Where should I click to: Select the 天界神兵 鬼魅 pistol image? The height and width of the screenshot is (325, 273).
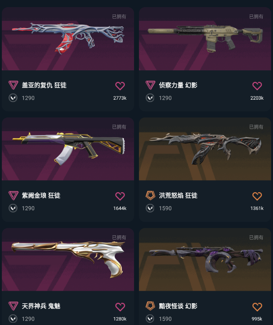click(x=68, y=259)
